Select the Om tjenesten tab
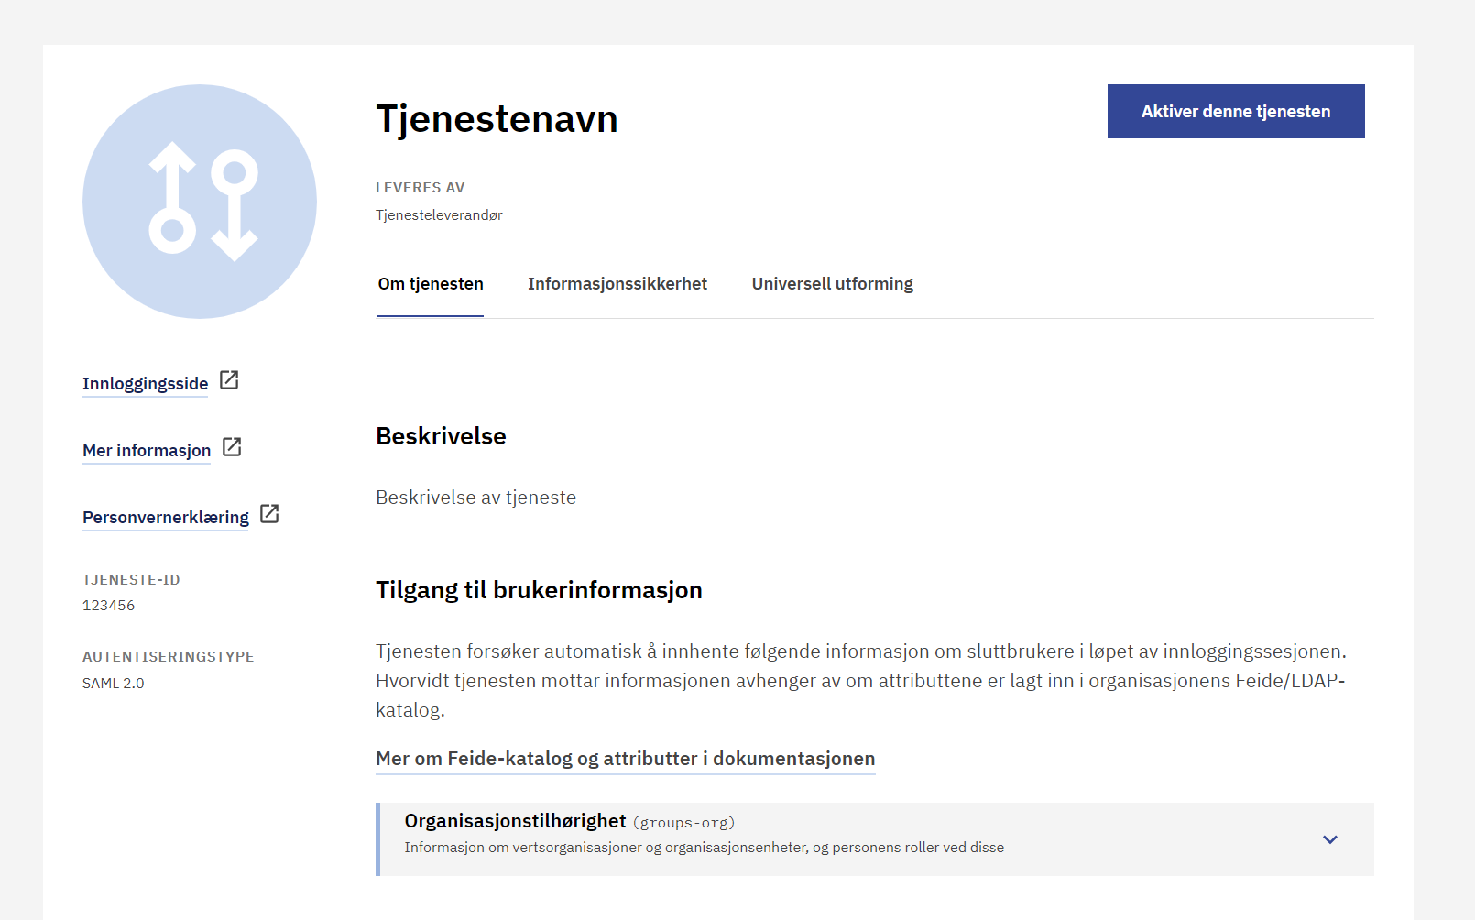The image size is (1475, 920). point(430,284)
